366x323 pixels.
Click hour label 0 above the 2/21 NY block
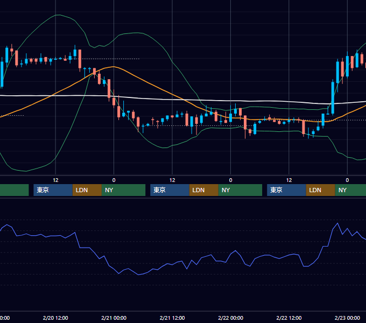tap(114, 180)
